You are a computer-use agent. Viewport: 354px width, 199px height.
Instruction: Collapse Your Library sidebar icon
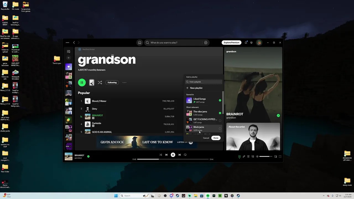pyautogui.click(x=69, y=51)
